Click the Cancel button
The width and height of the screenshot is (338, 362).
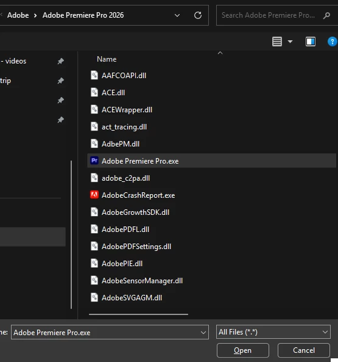tap(304, 350)
